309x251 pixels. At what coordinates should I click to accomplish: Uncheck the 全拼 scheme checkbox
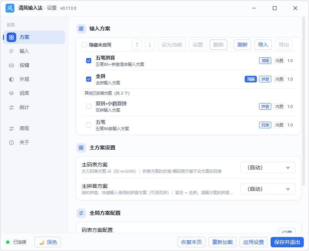pos(89,79)
